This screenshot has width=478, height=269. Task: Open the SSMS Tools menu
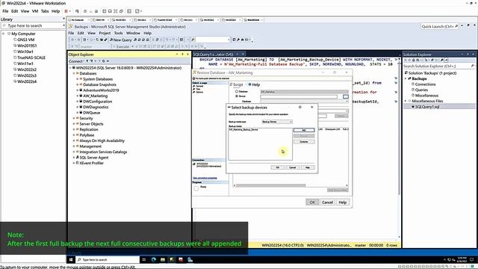pos(118,33)
